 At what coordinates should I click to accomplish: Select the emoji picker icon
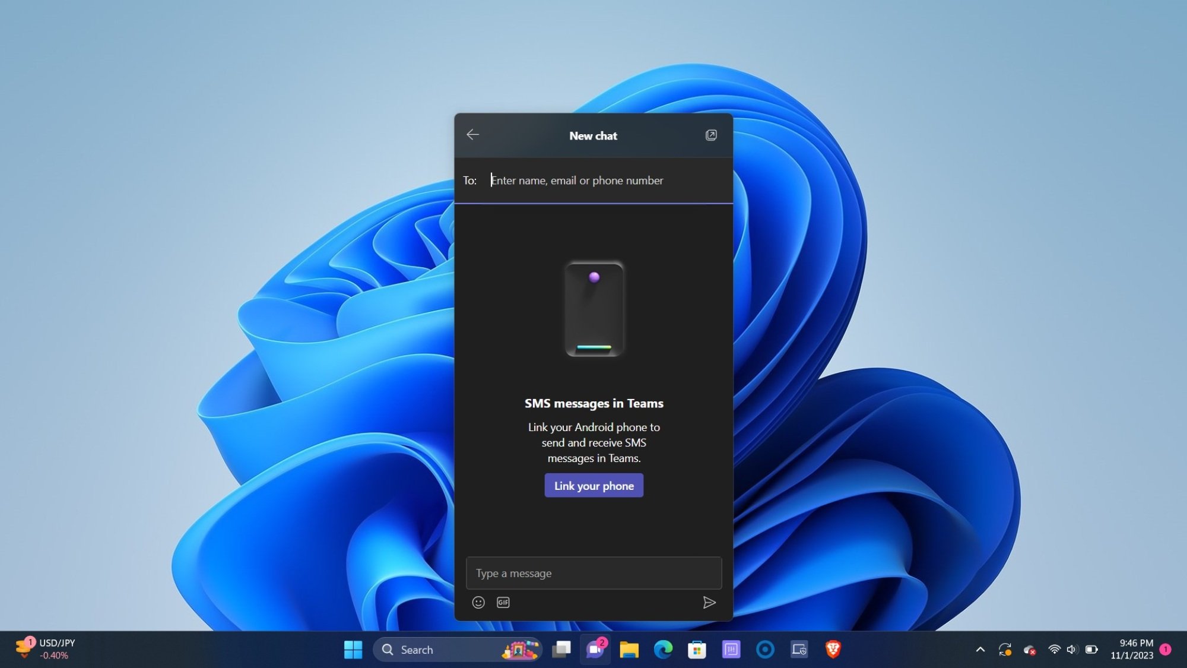(478, 602)
